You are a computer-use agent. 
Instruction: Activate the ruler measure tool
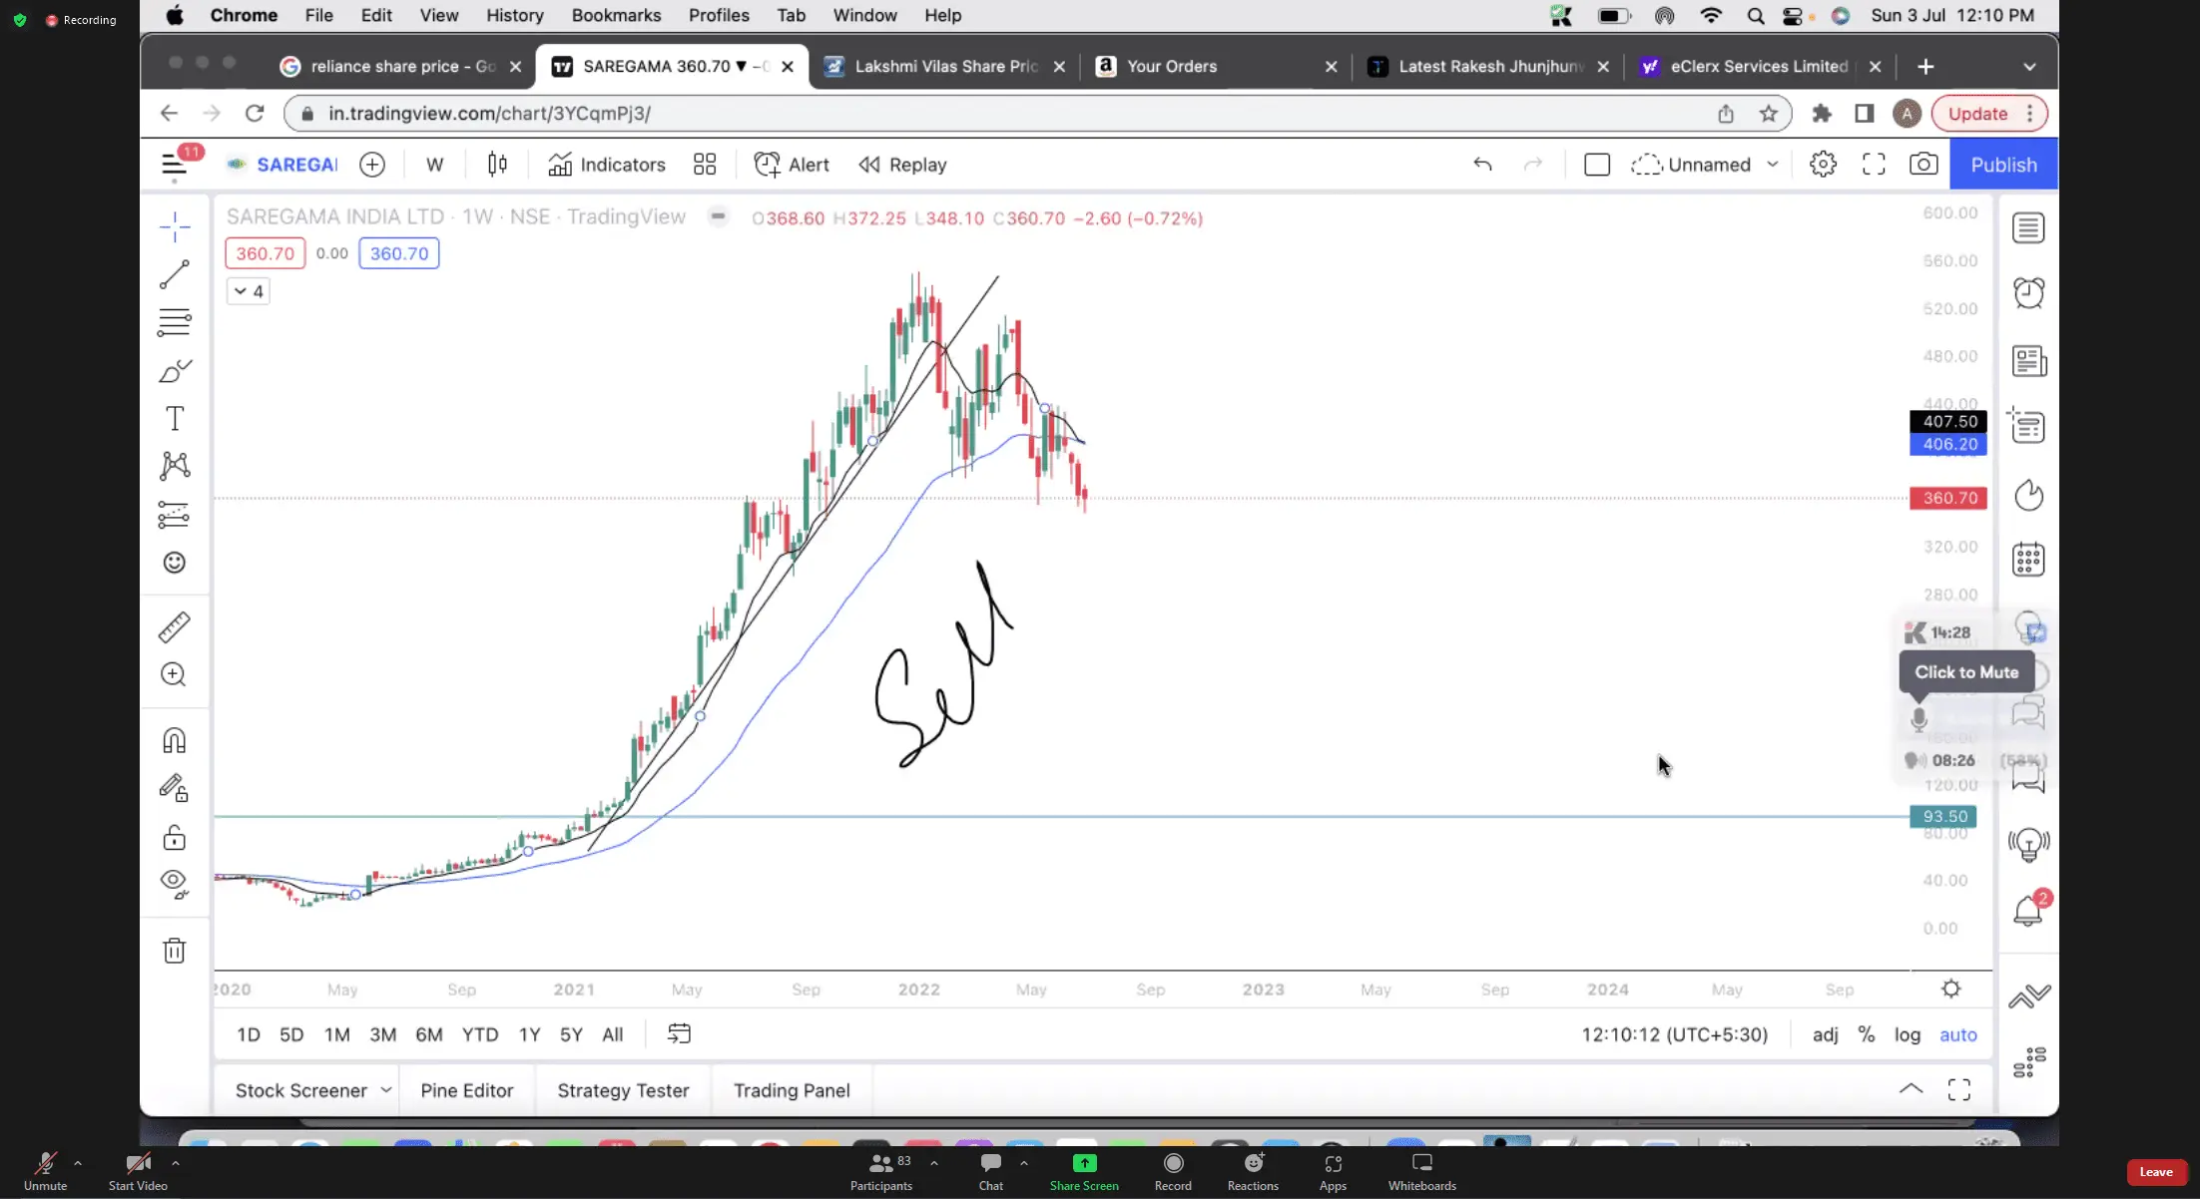coord(175,627)
